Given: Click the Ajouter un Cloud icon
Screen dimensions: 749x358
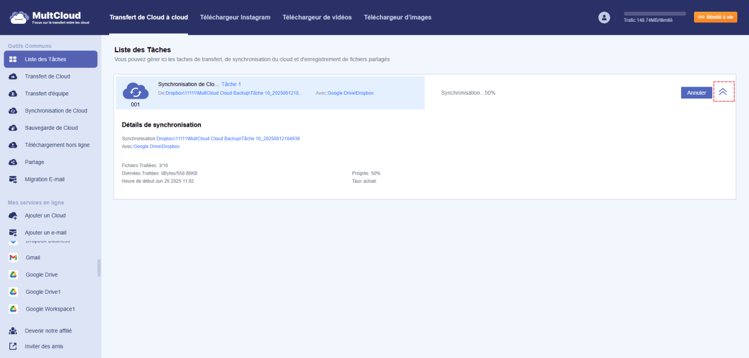Looking at the screenshot, I should pyautogui.click(x=12, y=215).
